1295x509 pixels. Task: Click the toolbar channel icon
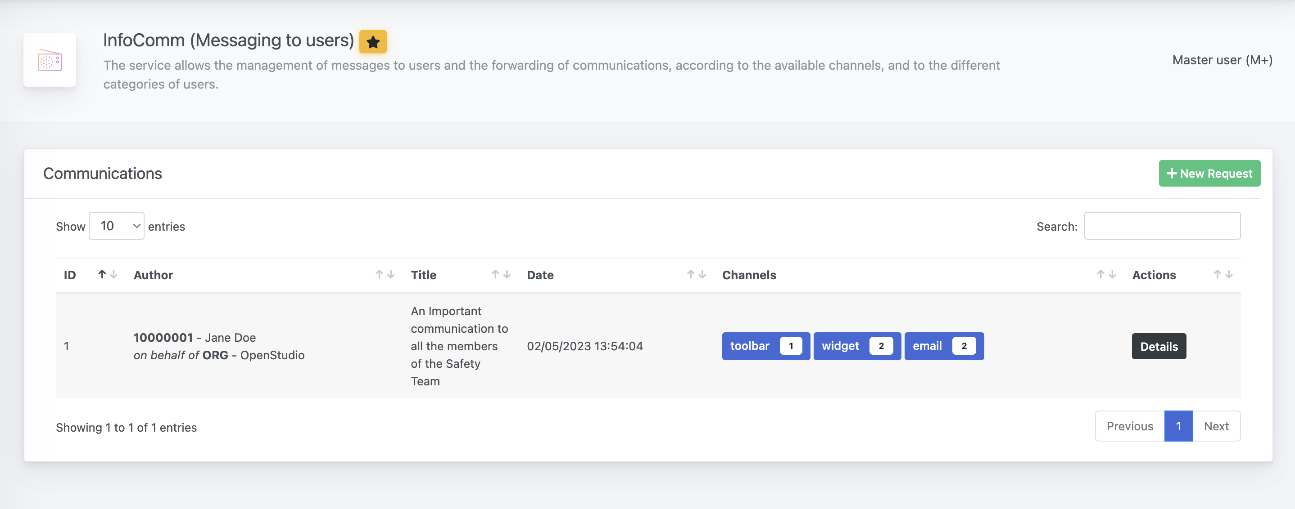click(763, 345)
